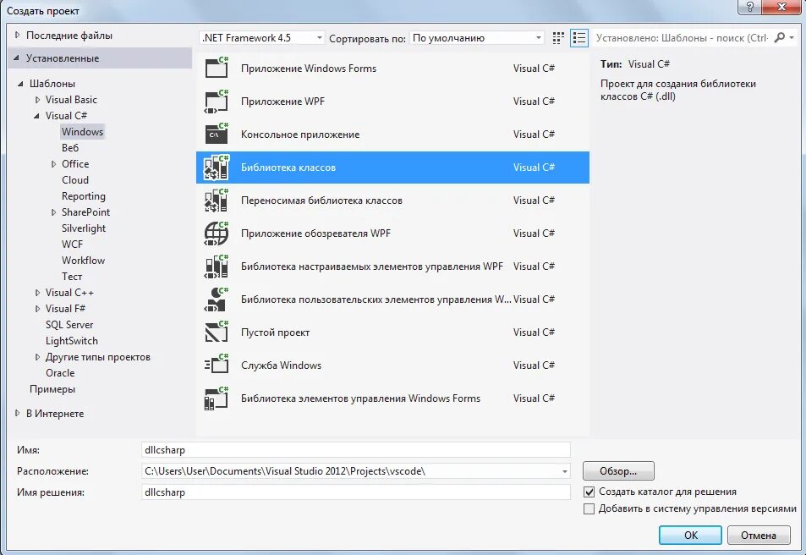806x555 pixels.
Task: Select 'Пустой проект' template text
Action: [275, 332]
